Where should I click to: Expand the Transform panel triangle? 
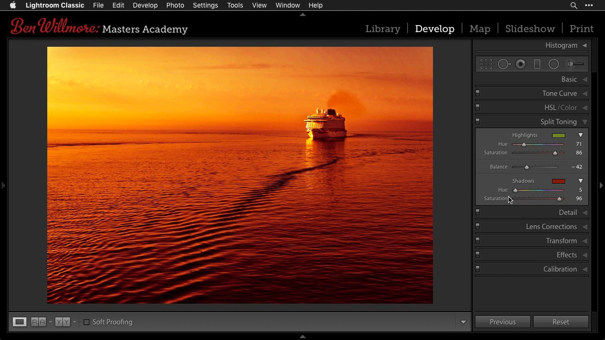point(585,241)
